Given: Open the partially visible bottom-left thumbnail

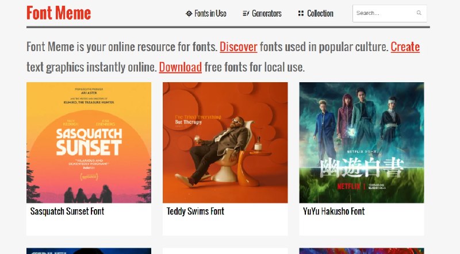Looking at the screenshot, I should click(89, 251).
